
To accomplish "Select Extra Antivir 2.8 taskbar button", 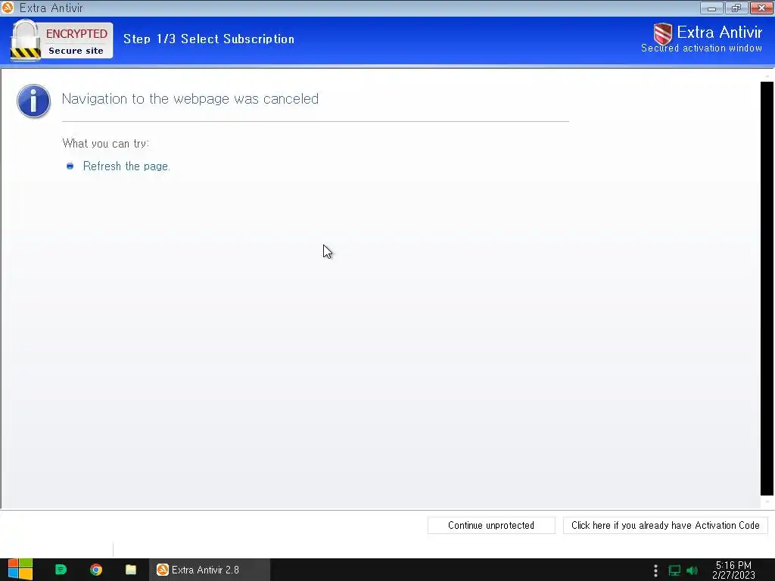I will pyautogui.click(x=210, y=570).
